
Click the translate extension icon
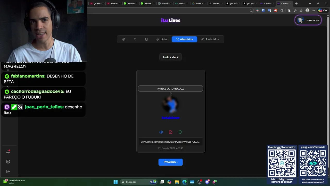pyautogui.click(x=269, y=10)
